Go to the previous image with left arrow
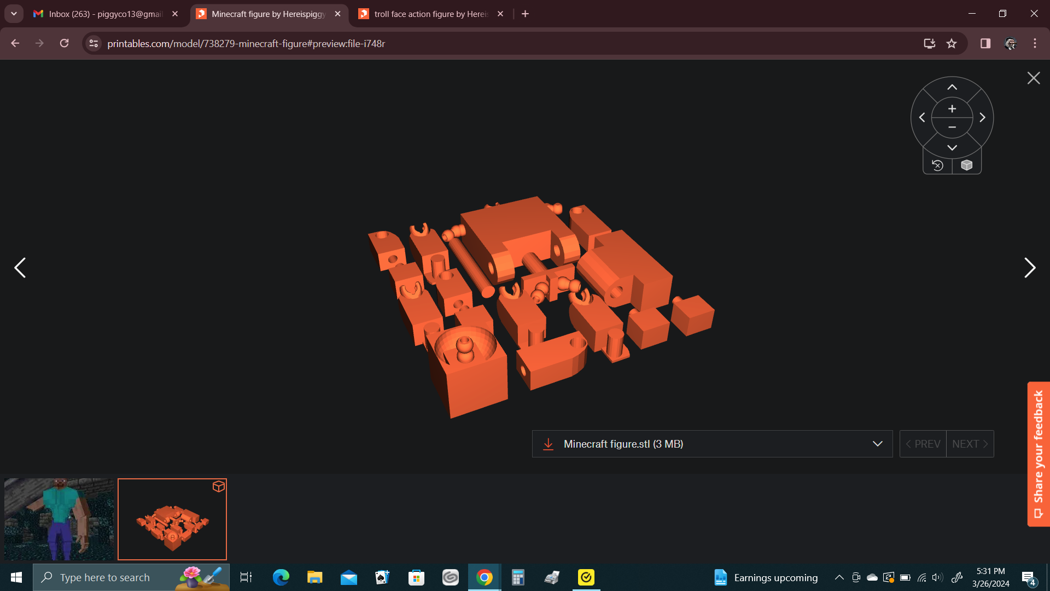The image size is (1050, 591). pos(20,268)
